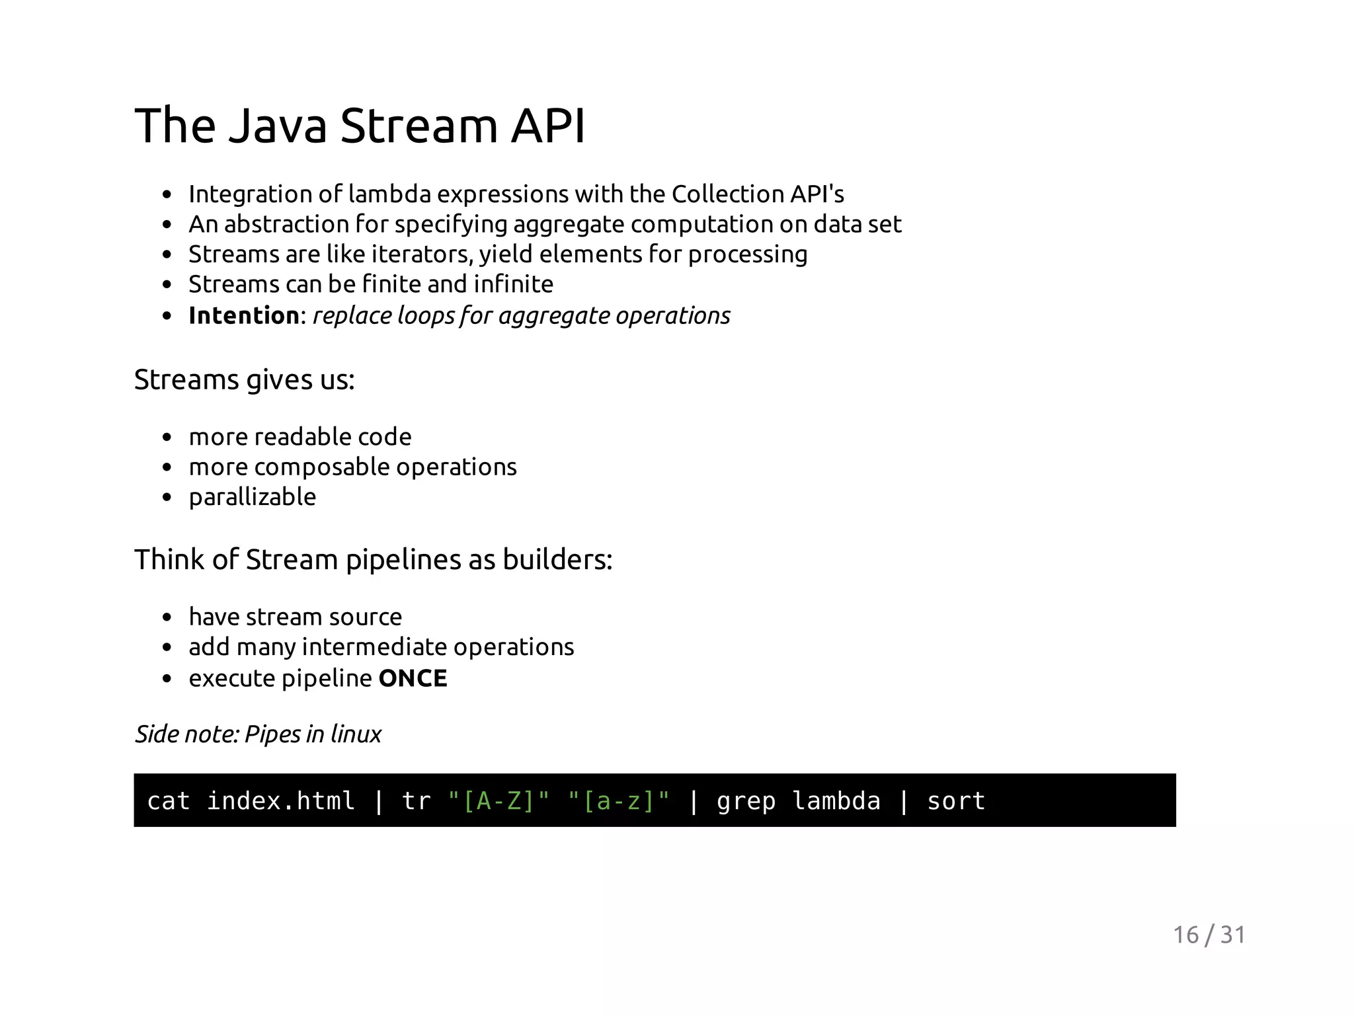Click the 'Integration of lambda expressions' bullet
Image resolution: width=1354 pixels, height=1016 pixels.
point(516,194)
